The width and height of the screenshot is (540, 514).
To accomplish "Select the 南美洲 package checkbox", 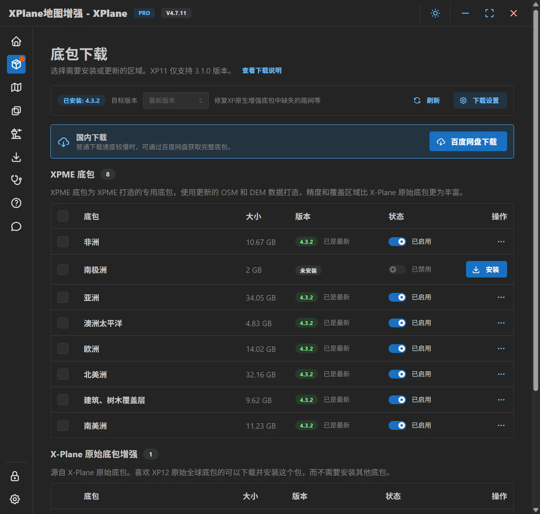I will pos(63,425).
